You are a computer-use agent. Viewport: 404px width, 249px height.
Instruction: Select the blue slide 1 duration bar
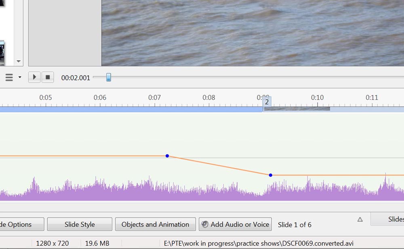coord(129,109)
